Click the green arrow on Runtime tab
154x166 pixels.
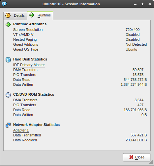coord(32,15)
